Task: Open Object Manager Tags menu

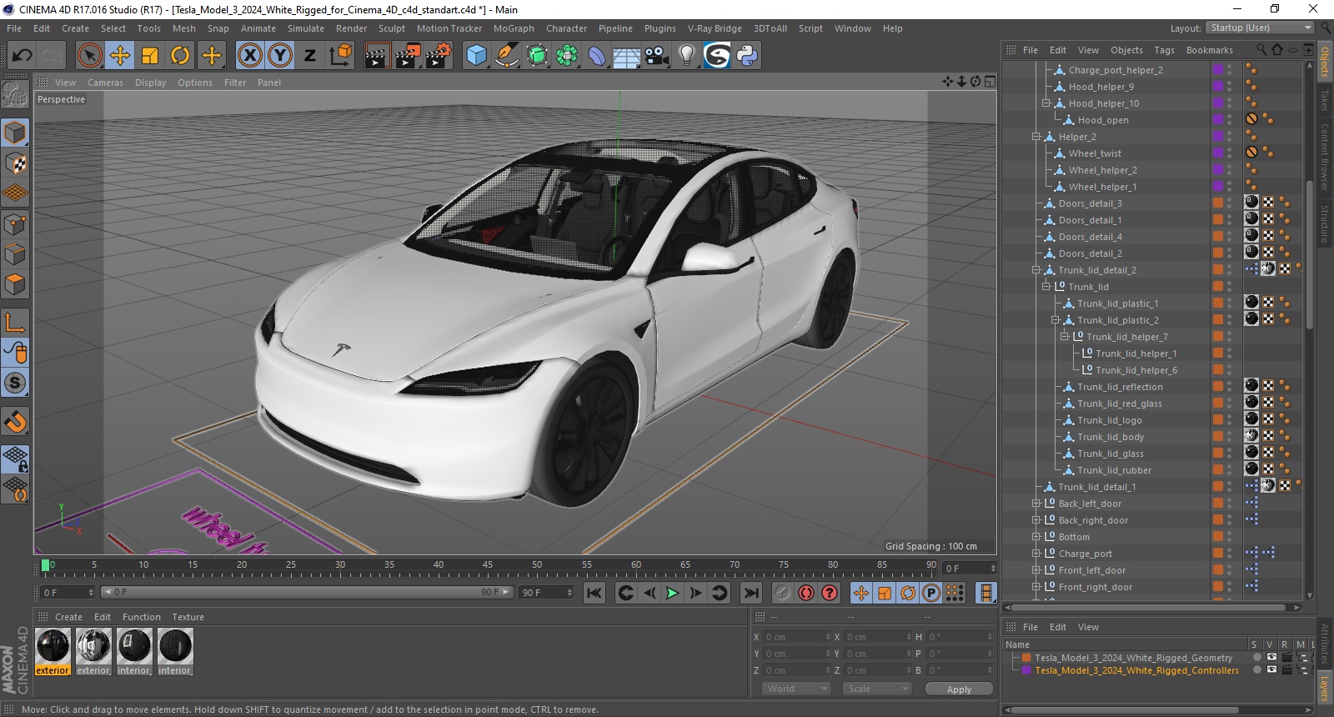Action: pyautogui.click(x=1164, y=50)
